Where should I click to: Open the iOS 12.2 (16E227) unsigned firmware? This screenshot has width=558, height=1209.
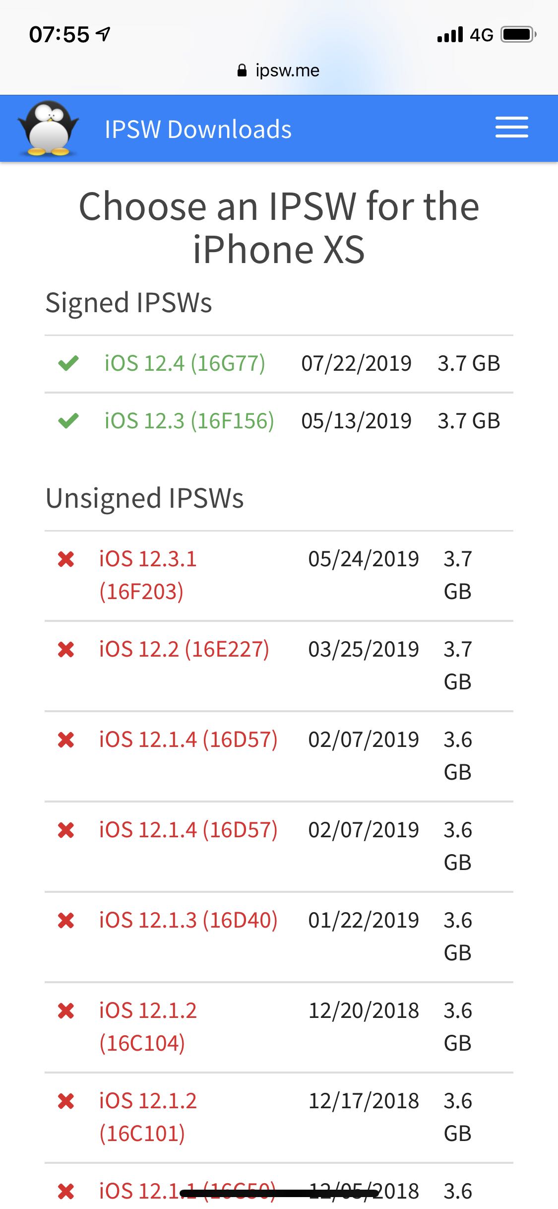tap(184, 650)
